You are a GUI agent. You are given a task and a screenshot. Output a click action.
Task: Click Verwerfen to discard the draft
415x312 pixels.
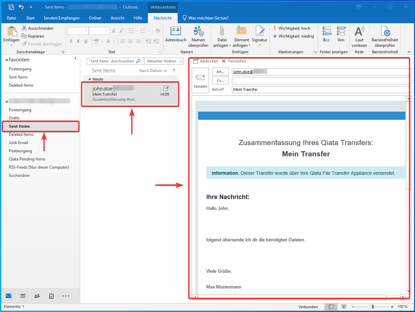tap(234, 61)
